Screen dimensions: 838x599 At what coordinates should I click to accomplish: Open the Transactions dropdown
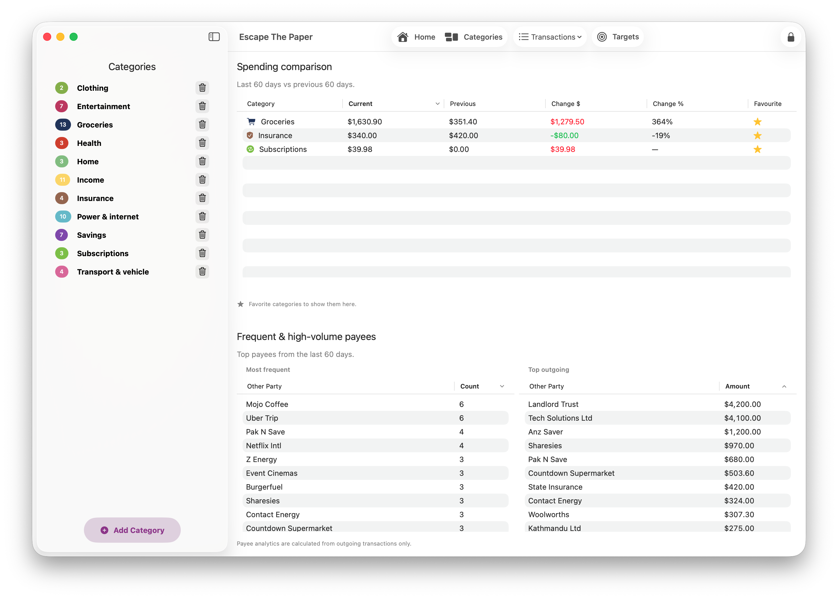click(x=550, y=37)
